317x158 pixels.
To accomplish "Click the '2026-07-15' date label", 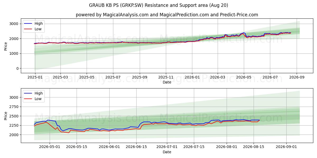I will coord(194,147).
